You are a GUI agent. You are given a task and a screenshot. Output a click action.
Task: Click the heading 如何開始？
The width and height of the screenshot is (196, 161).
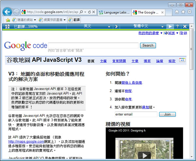118,74
